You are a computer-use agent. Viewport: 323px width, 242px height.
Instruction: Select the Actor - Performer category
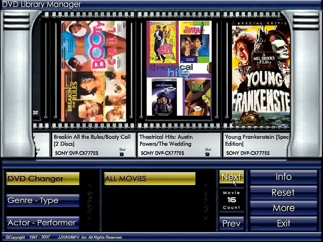point(43,223)
